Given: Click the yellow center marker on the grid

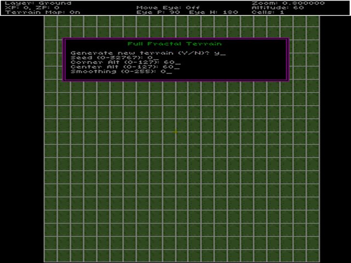Looking at the screenshot, I should click(x=175, y=131).
